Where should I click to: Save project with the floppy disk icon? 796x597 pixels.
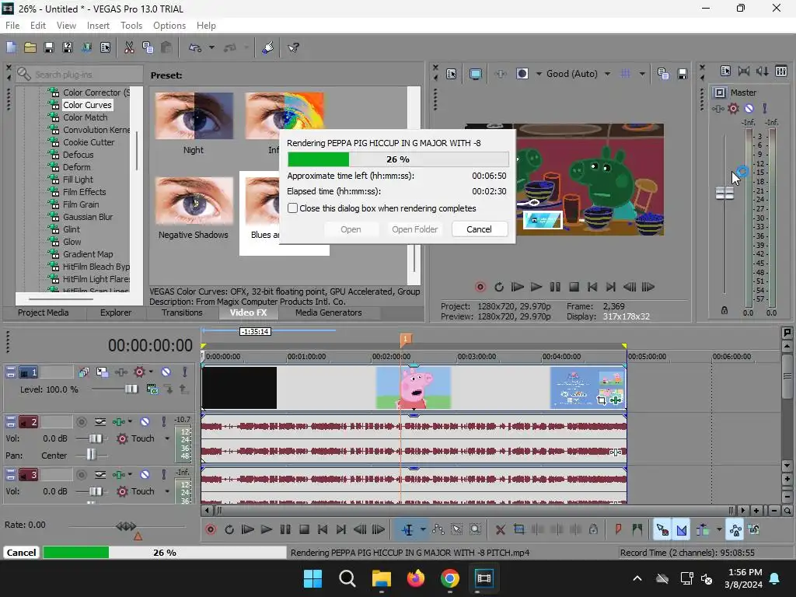click(49, 47)
